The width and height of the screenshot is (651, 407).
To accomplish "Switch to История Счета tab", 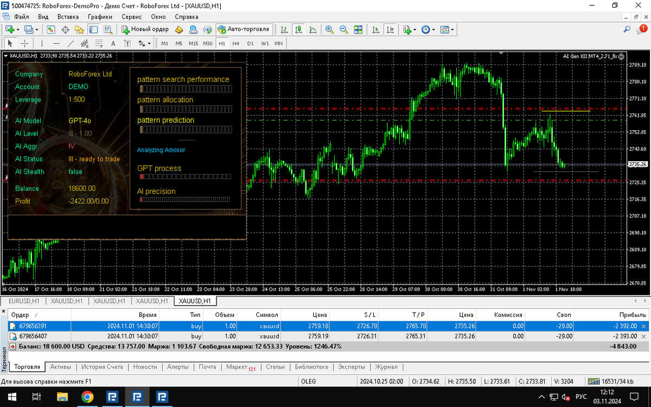I will coord(101,367).
